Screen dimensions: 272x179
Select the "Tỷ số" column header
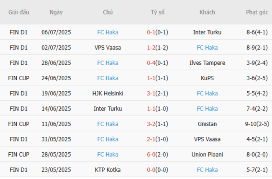click(158, 12)
